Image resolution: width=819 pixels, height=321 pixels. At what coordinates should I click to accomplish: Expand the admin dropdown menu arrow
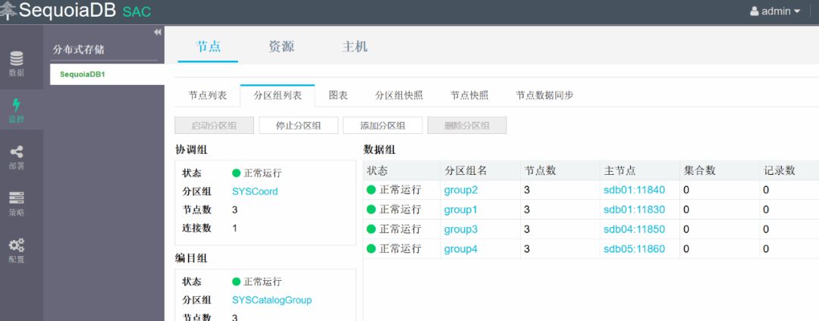click(797, 12)
